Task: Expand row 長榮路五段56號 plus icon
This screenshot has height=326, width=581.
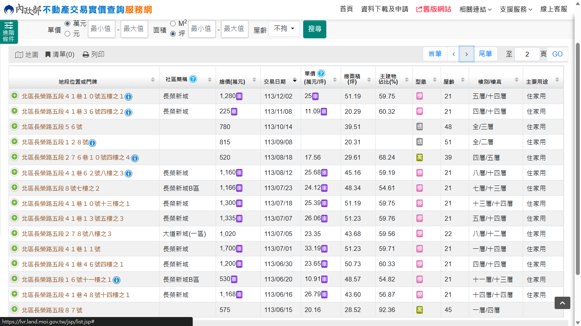Action: (x=14, y=126)
